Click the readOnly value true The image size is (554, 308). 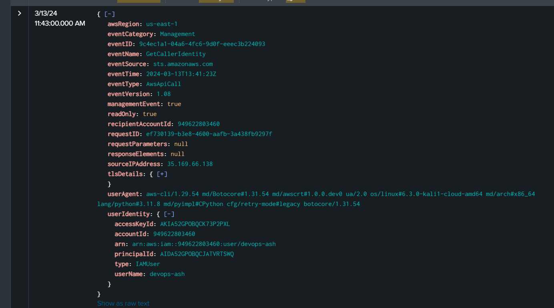coord(150,114)
